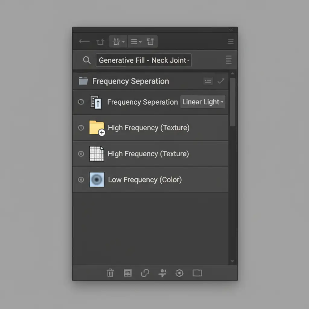Select the Low Frequency (Color) layer name
Image resolution: width=309 pixels, height=309 pixels.
pos(145,180)
